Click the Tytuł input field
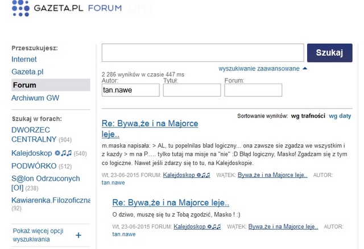Screen dimensions: 364x249 tap(192, 90)
